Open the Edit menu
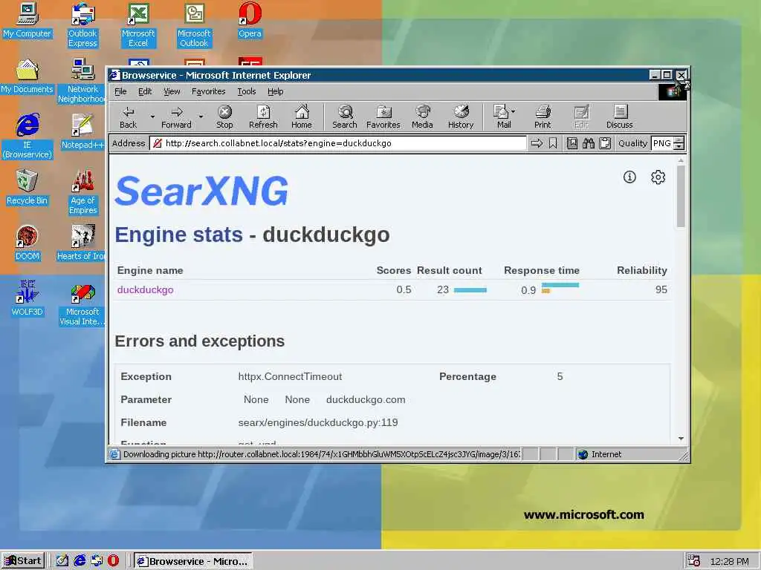This screenshot has width=761, height=570. pos(145,91)
